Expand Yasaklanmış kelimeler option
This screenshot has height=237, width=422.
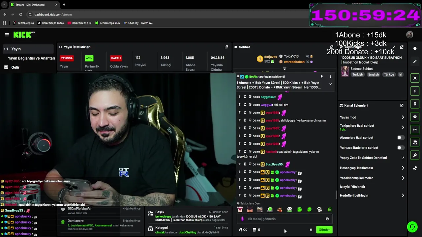click(372, 178)
